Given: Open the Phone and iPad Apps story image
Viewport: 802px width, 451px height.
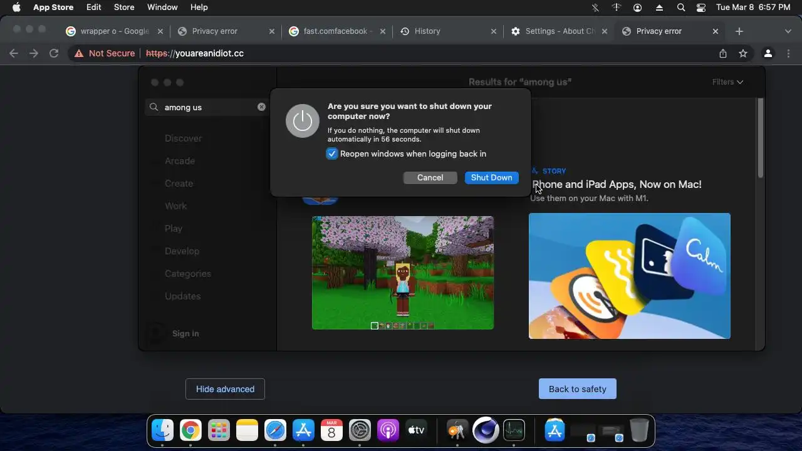Looking at the screenshot, I should tap(630, 276).
